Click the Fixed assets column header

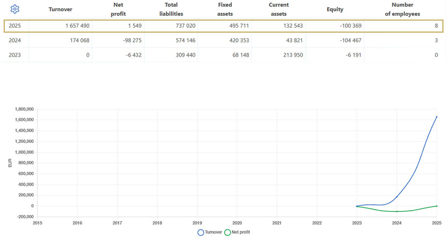pos(225,9)
